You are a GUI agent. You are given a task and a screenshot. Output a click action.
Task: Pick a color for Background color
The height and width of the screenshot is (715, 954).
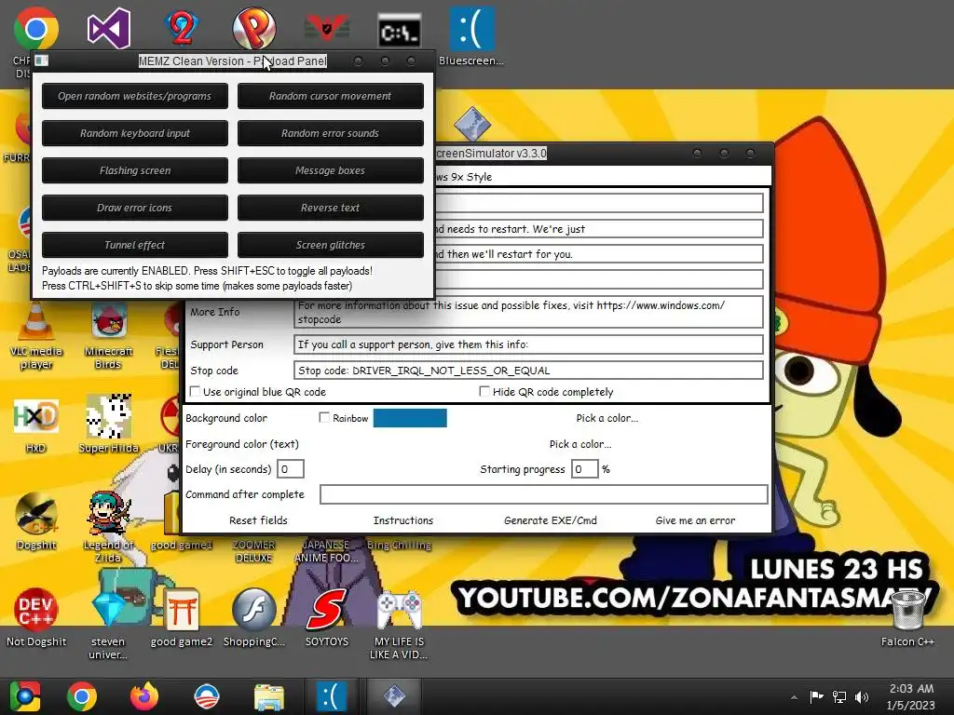click(x=607, y=418)
